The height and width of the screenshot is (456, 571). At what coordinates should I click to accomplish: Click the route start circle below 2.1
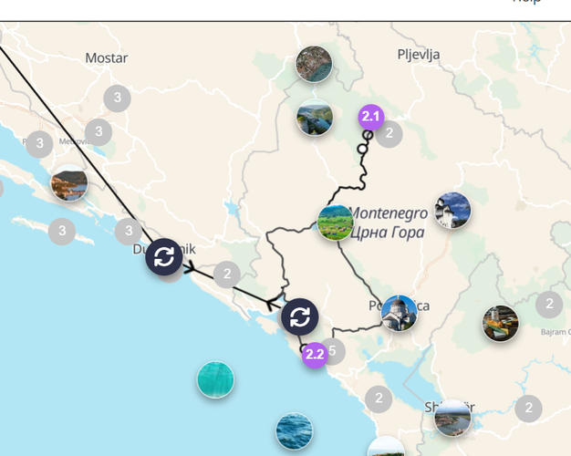369,135
